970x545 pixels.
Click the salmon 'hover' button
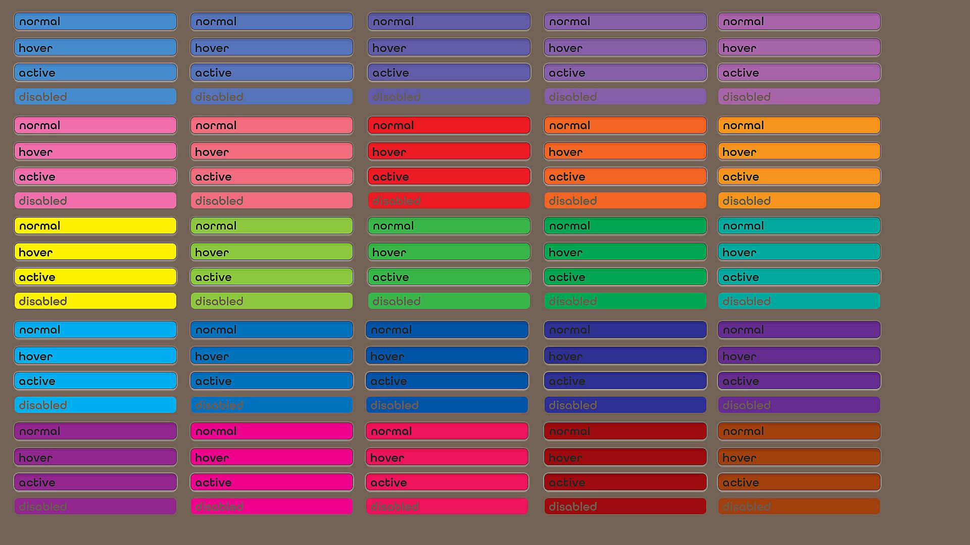pyautogui.click(x=272, y=151)
